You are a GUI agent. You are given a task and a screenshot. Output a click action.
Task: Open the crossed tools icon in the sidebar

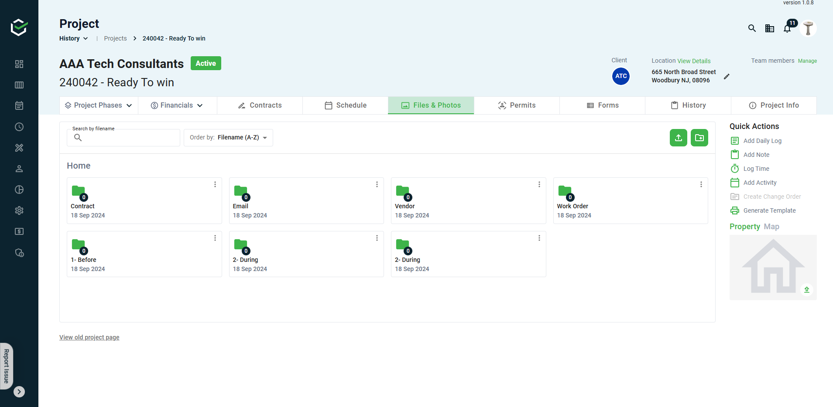(19, 148)
